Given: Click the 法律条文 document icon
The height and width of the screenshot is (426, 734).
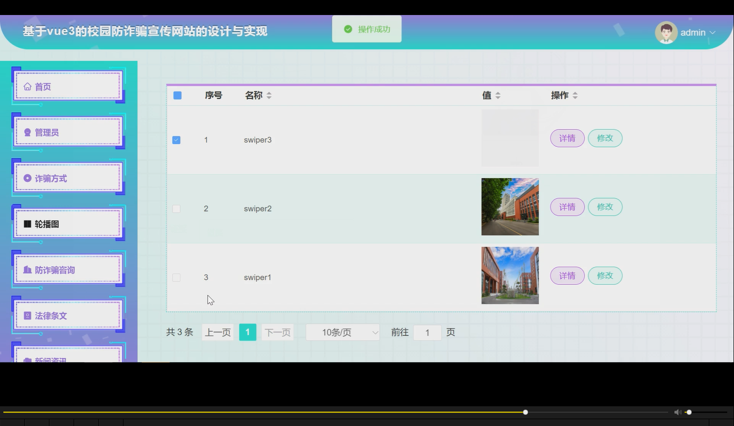Looking at the screenshot, I should tap(27, 316).
